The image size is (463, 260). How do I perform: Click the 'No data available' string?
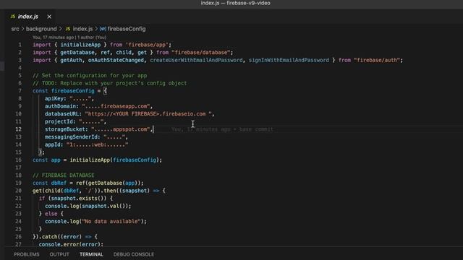tap(111, 221)
